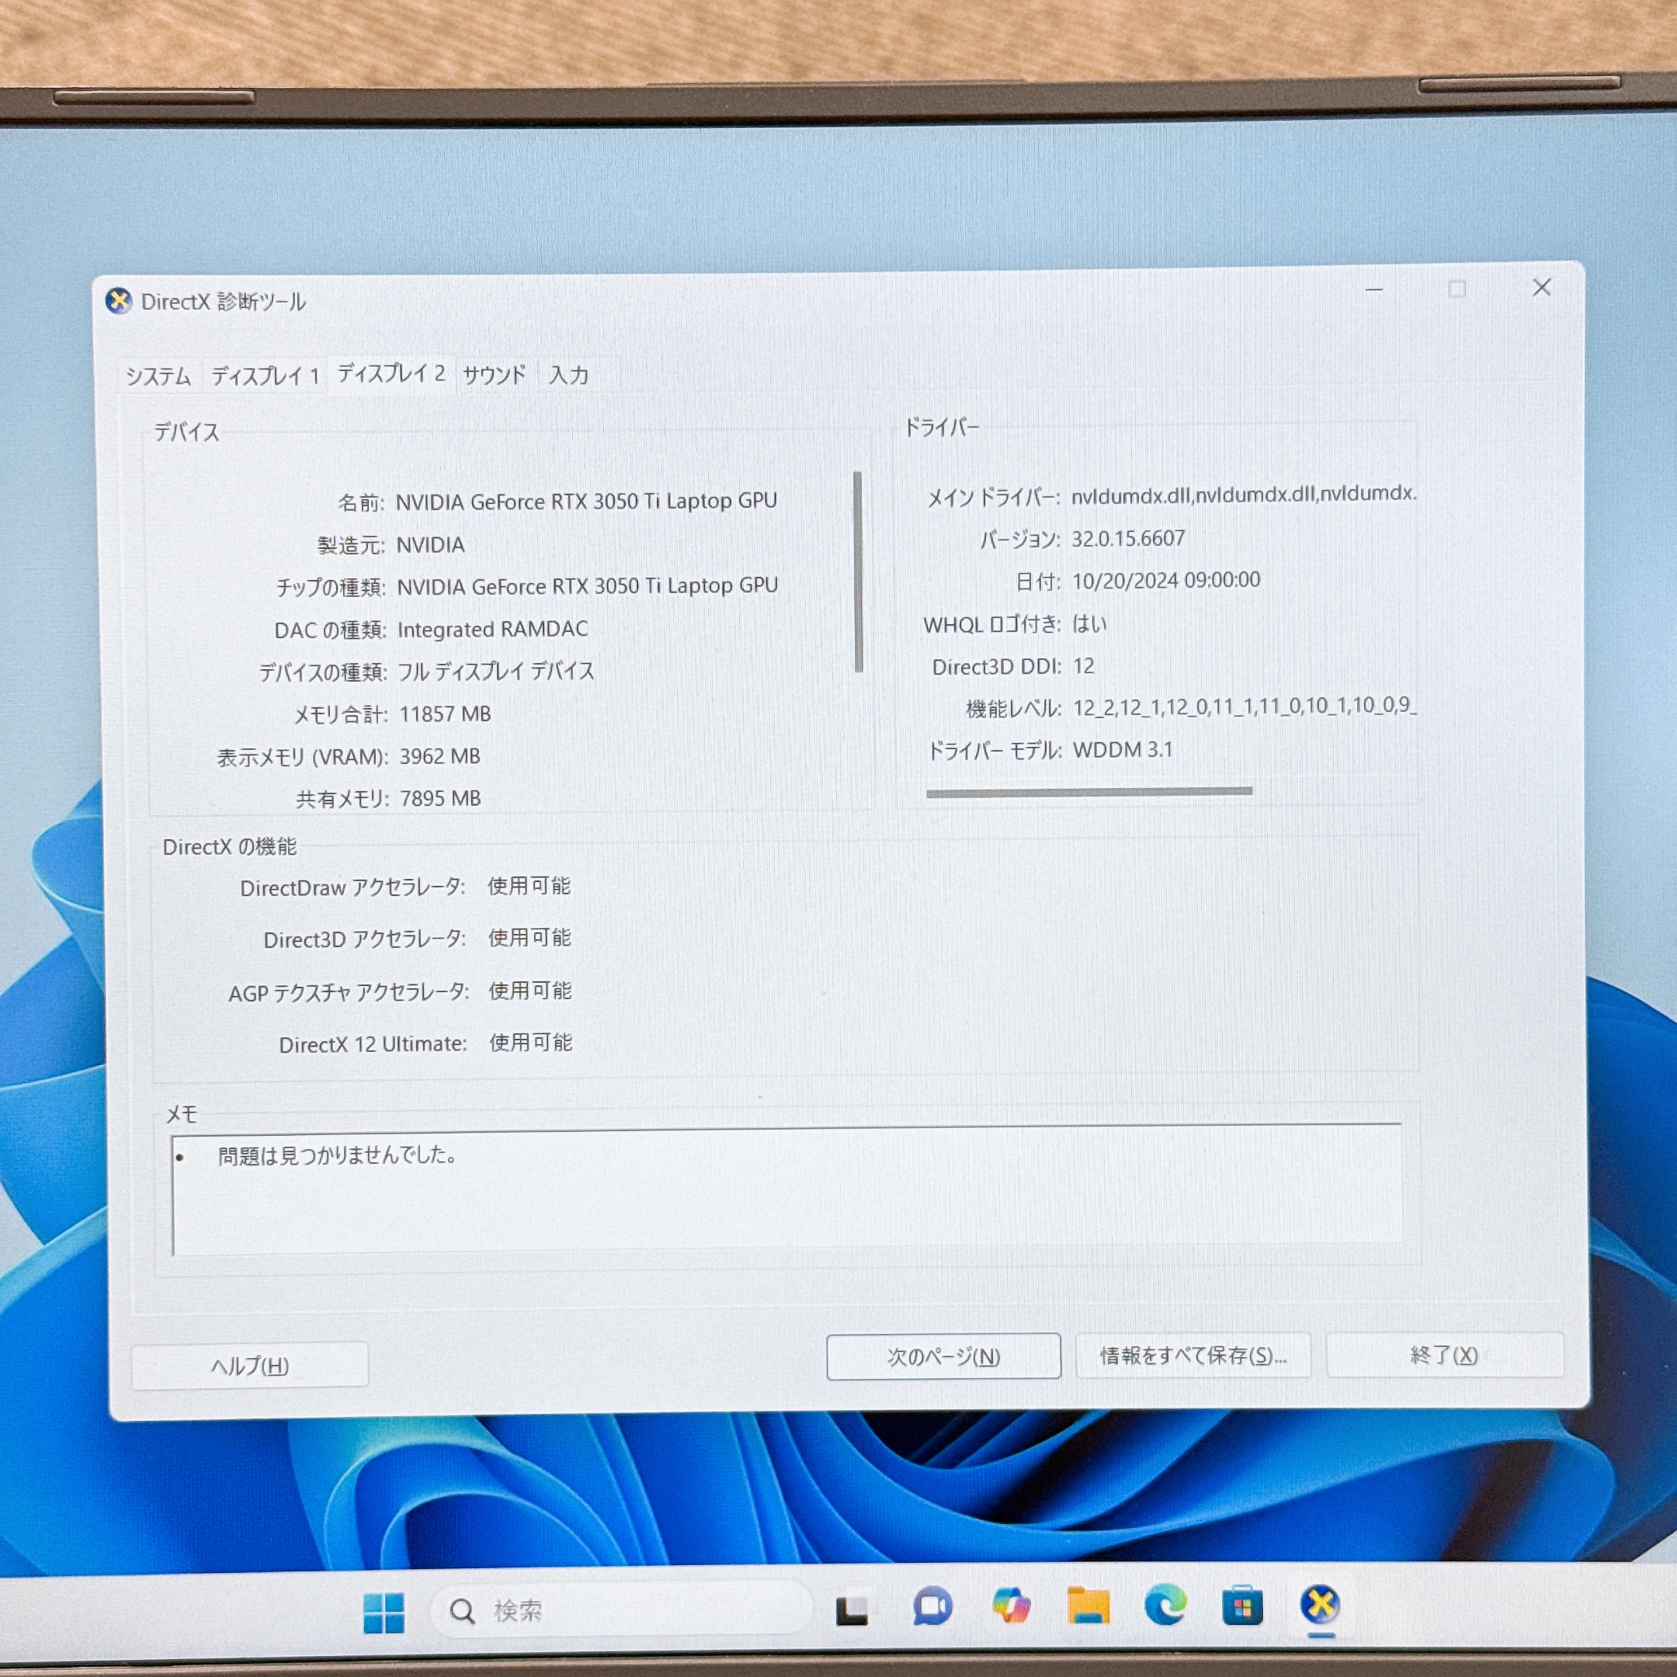Image resolution: width=1677 pixels, height=1677 pixels.
Task: Switch to the システム tab
Action: point(158,377)
